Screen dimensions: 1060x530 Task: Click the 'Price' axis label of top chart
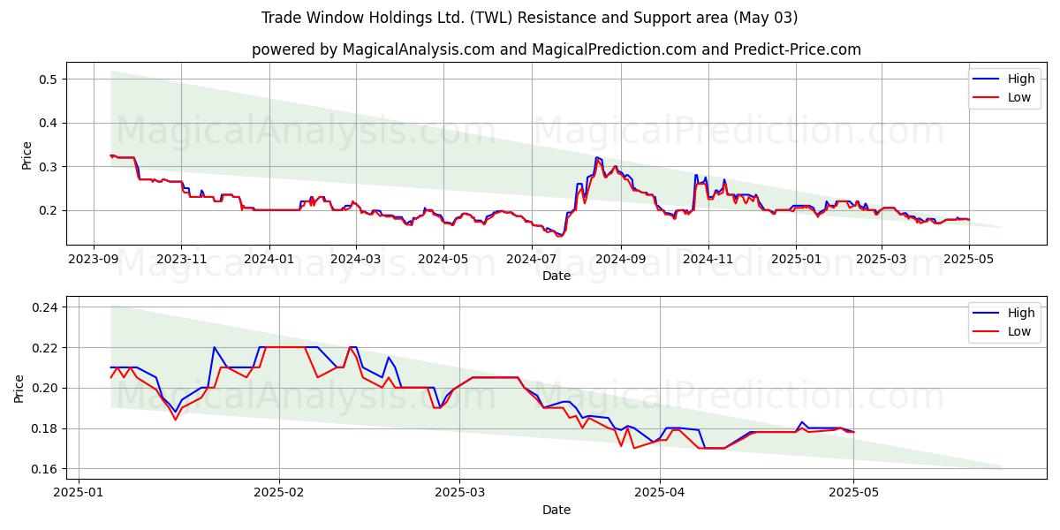click(x=26, y=155)
